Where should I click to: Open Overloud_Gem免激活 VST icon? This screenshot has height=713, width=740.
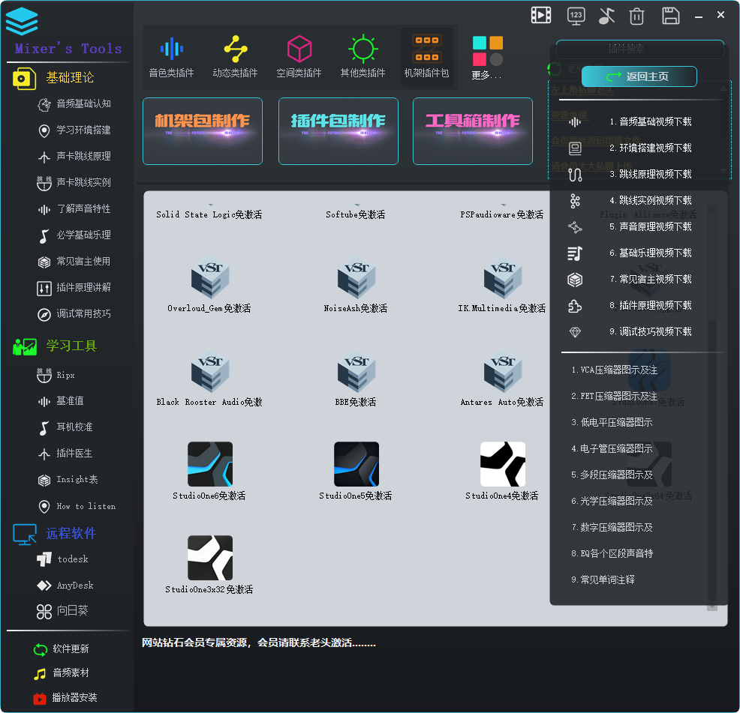pyautogui.click(x=210, y=277)
